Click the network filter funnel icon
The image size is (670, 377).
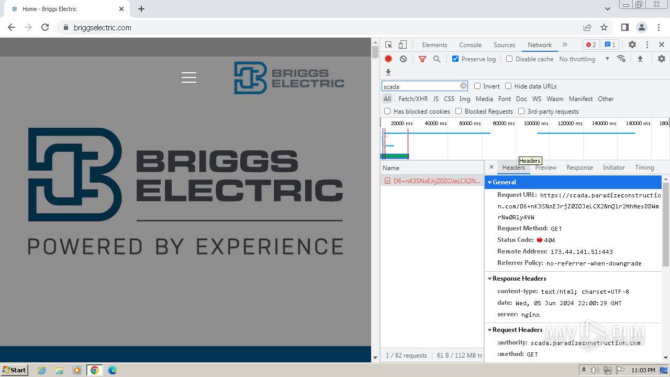(422, 59)
